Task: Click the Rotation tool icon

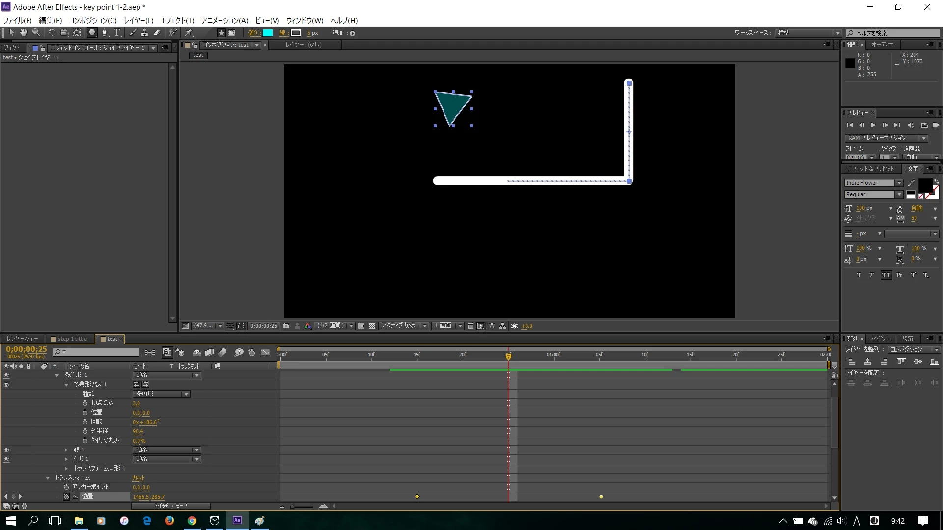Action: pos(52,33)
